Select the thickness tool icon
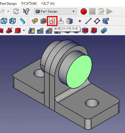This screenshot has height=133, width=125. tap(94, 31)
